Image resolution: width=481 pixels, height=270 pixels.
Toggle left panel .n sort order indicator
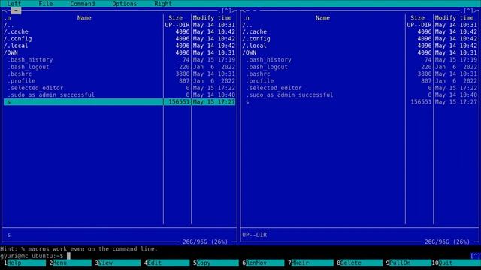click(8, 18)
